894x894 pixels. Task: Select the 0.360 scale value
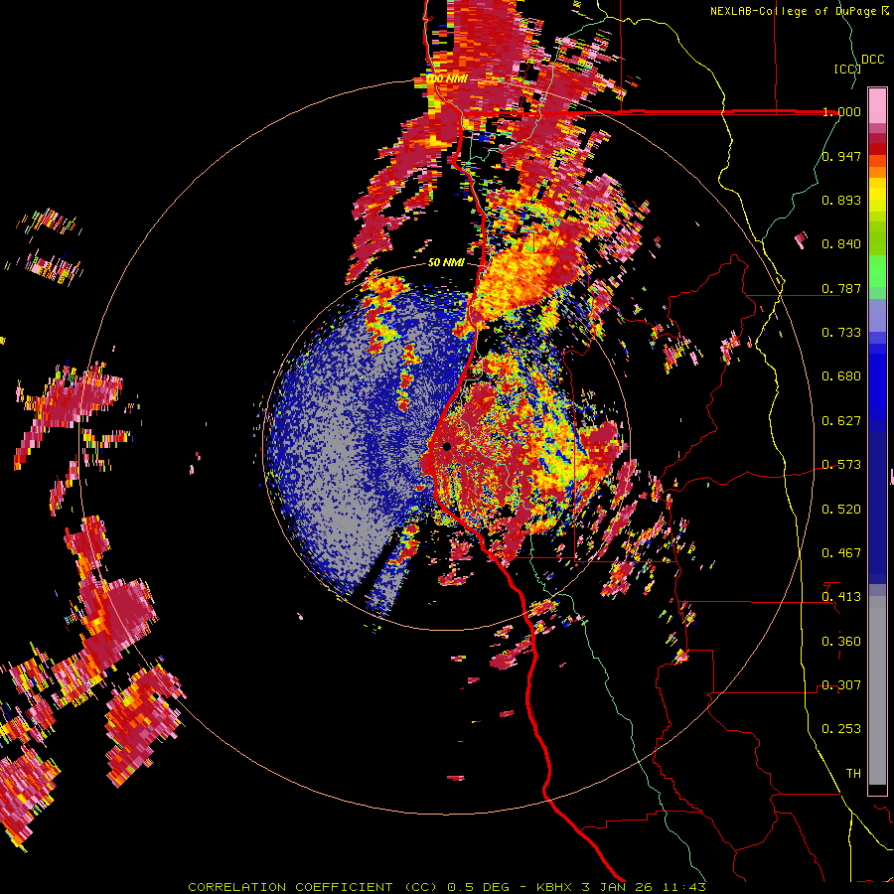coord(841,642)
